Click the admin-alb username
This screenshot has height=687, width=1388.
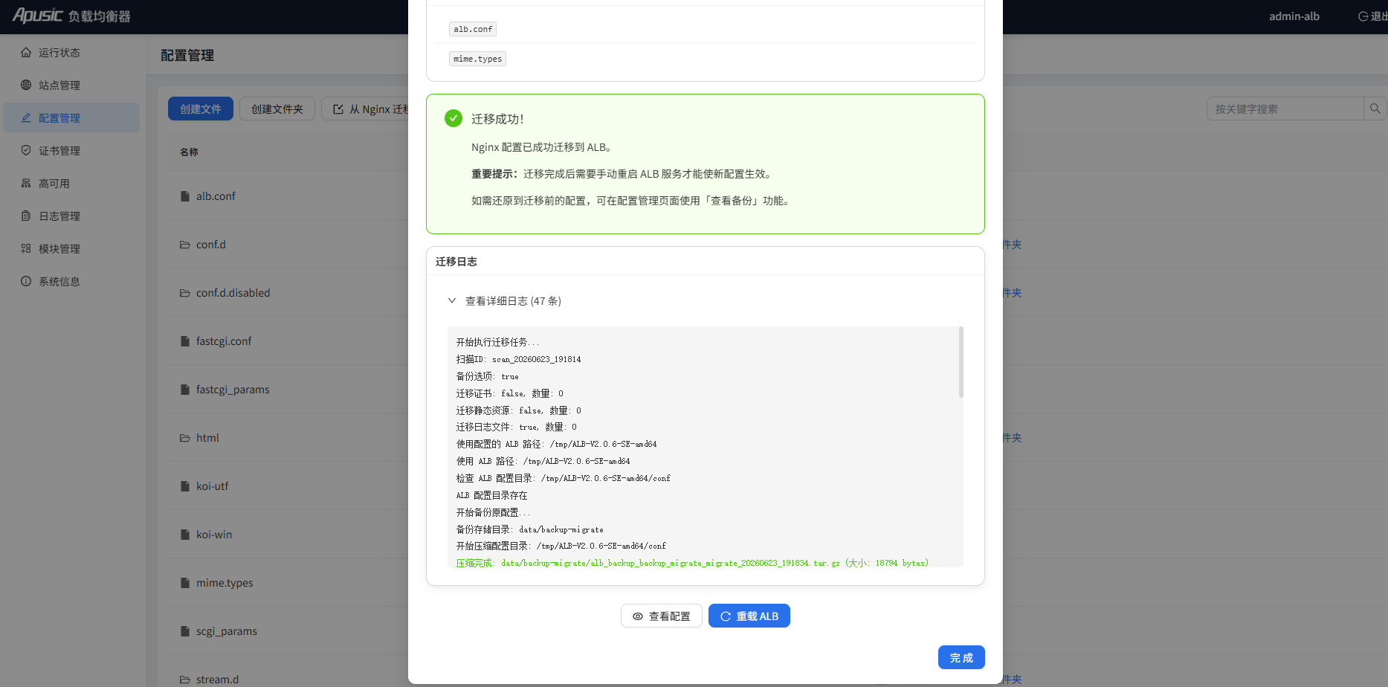click(x=1294, y=16)
